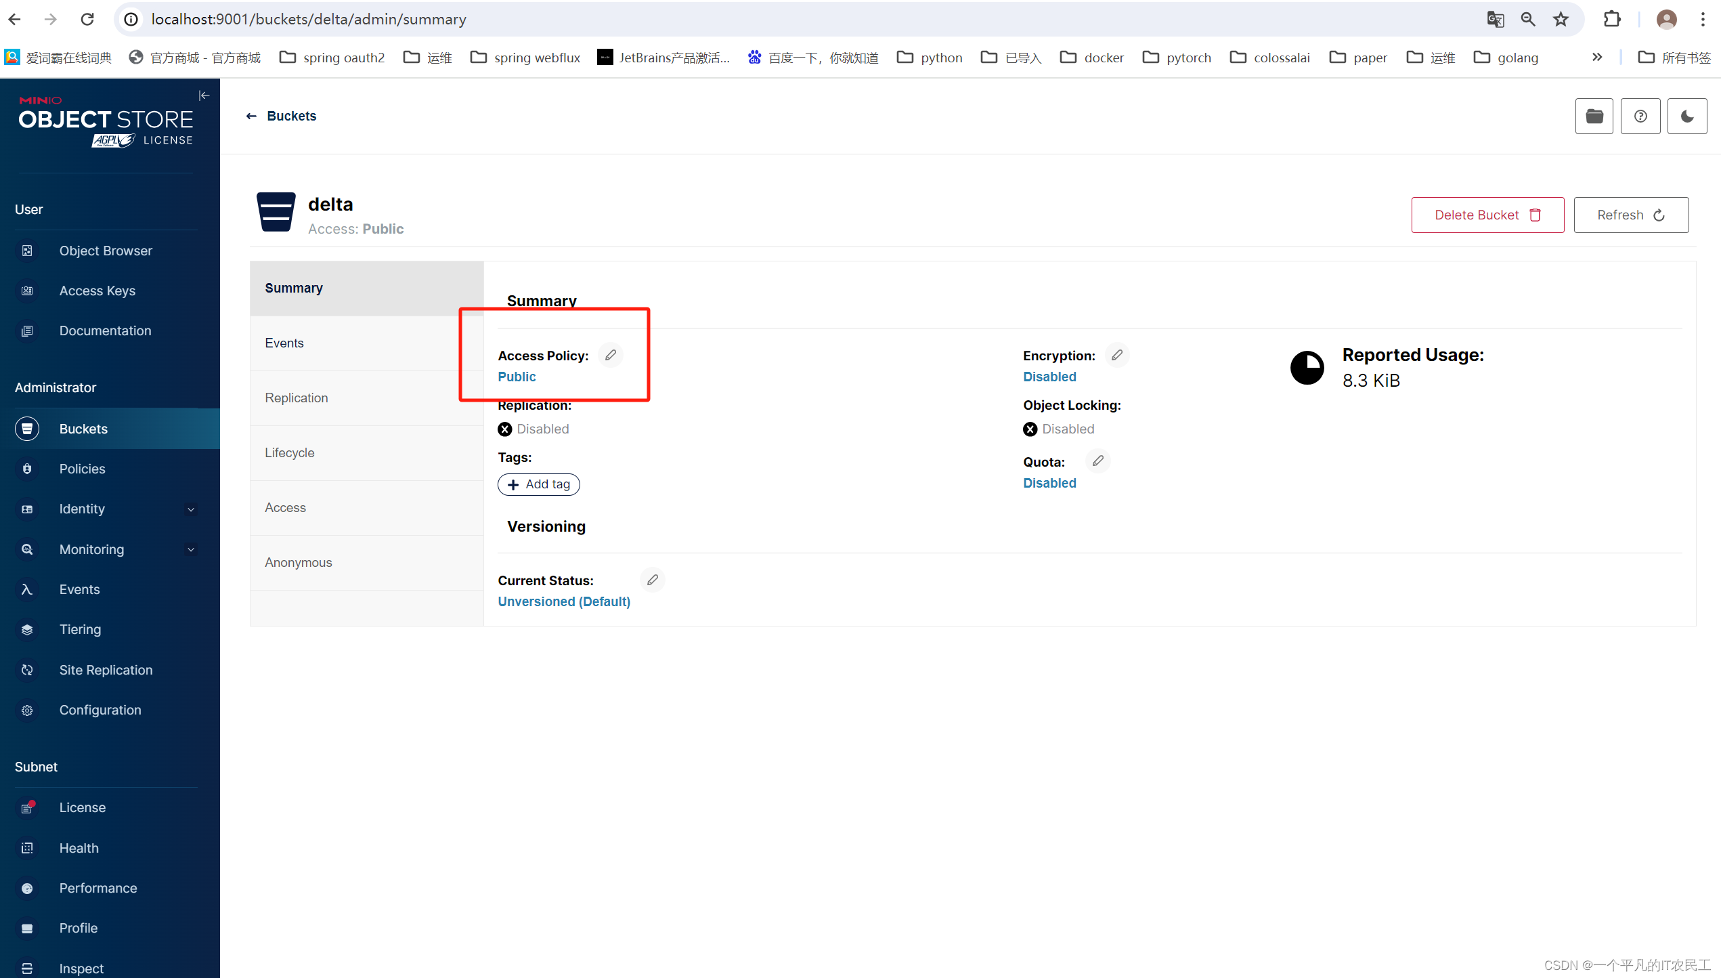This screenshot has width=1721, height=978.
Task: Select Access Keys in the sidebar
Action: click(x=97, y=291)
